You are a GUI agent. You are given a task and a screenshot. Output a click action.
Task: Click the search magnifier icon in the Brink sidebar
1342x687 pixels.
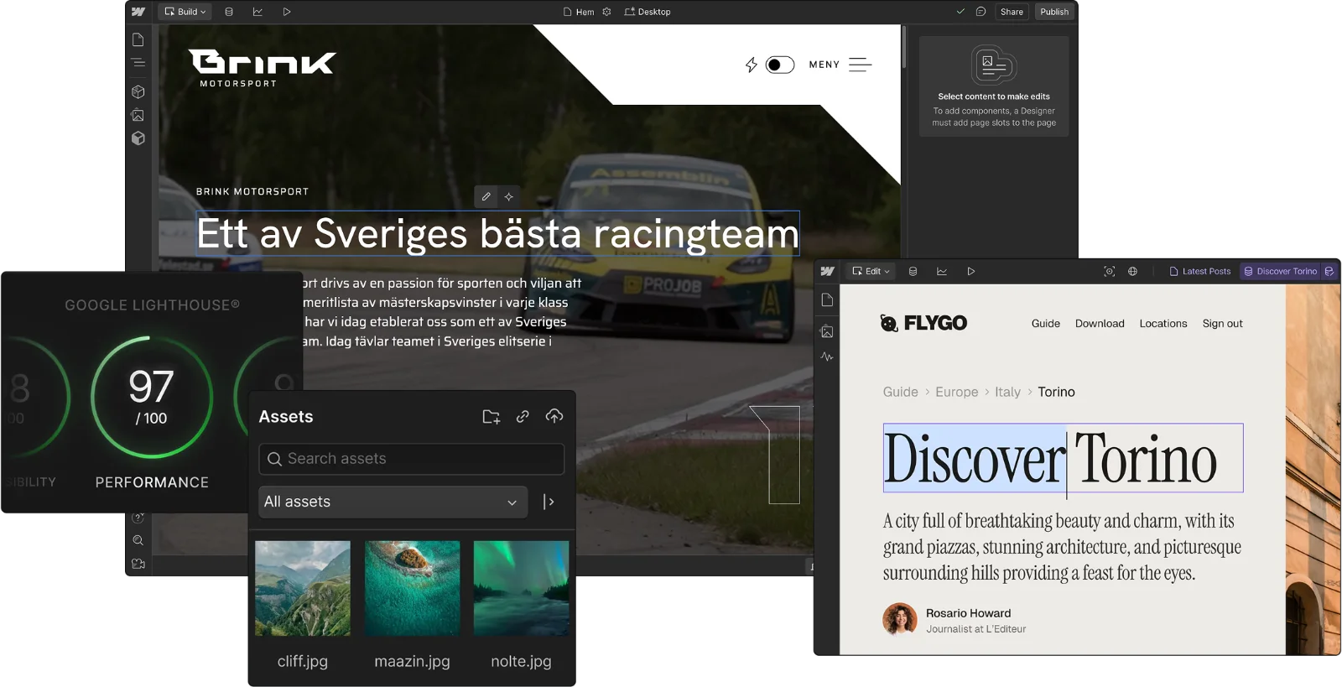[x=138, y=540]
